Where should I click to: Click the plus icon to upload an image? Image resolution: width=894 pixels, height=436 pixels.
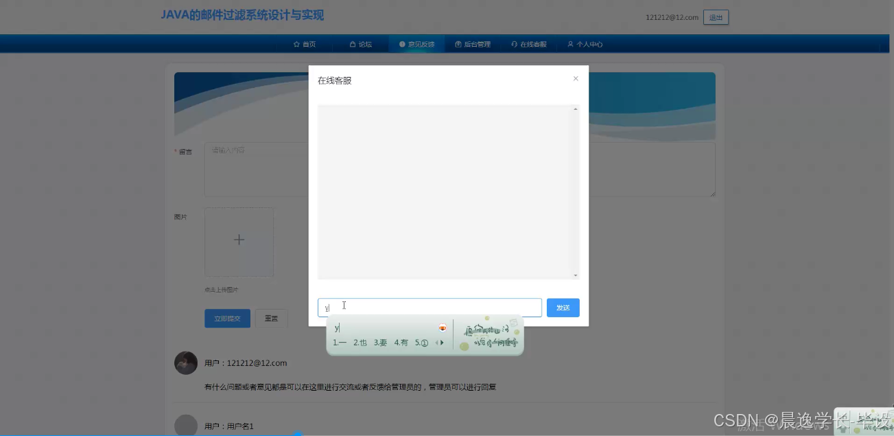click(x=239, y=240)
